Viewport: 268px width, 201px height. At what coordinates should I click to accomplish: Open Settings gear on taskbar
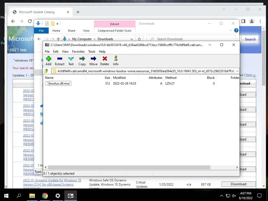tap(58, 196)
